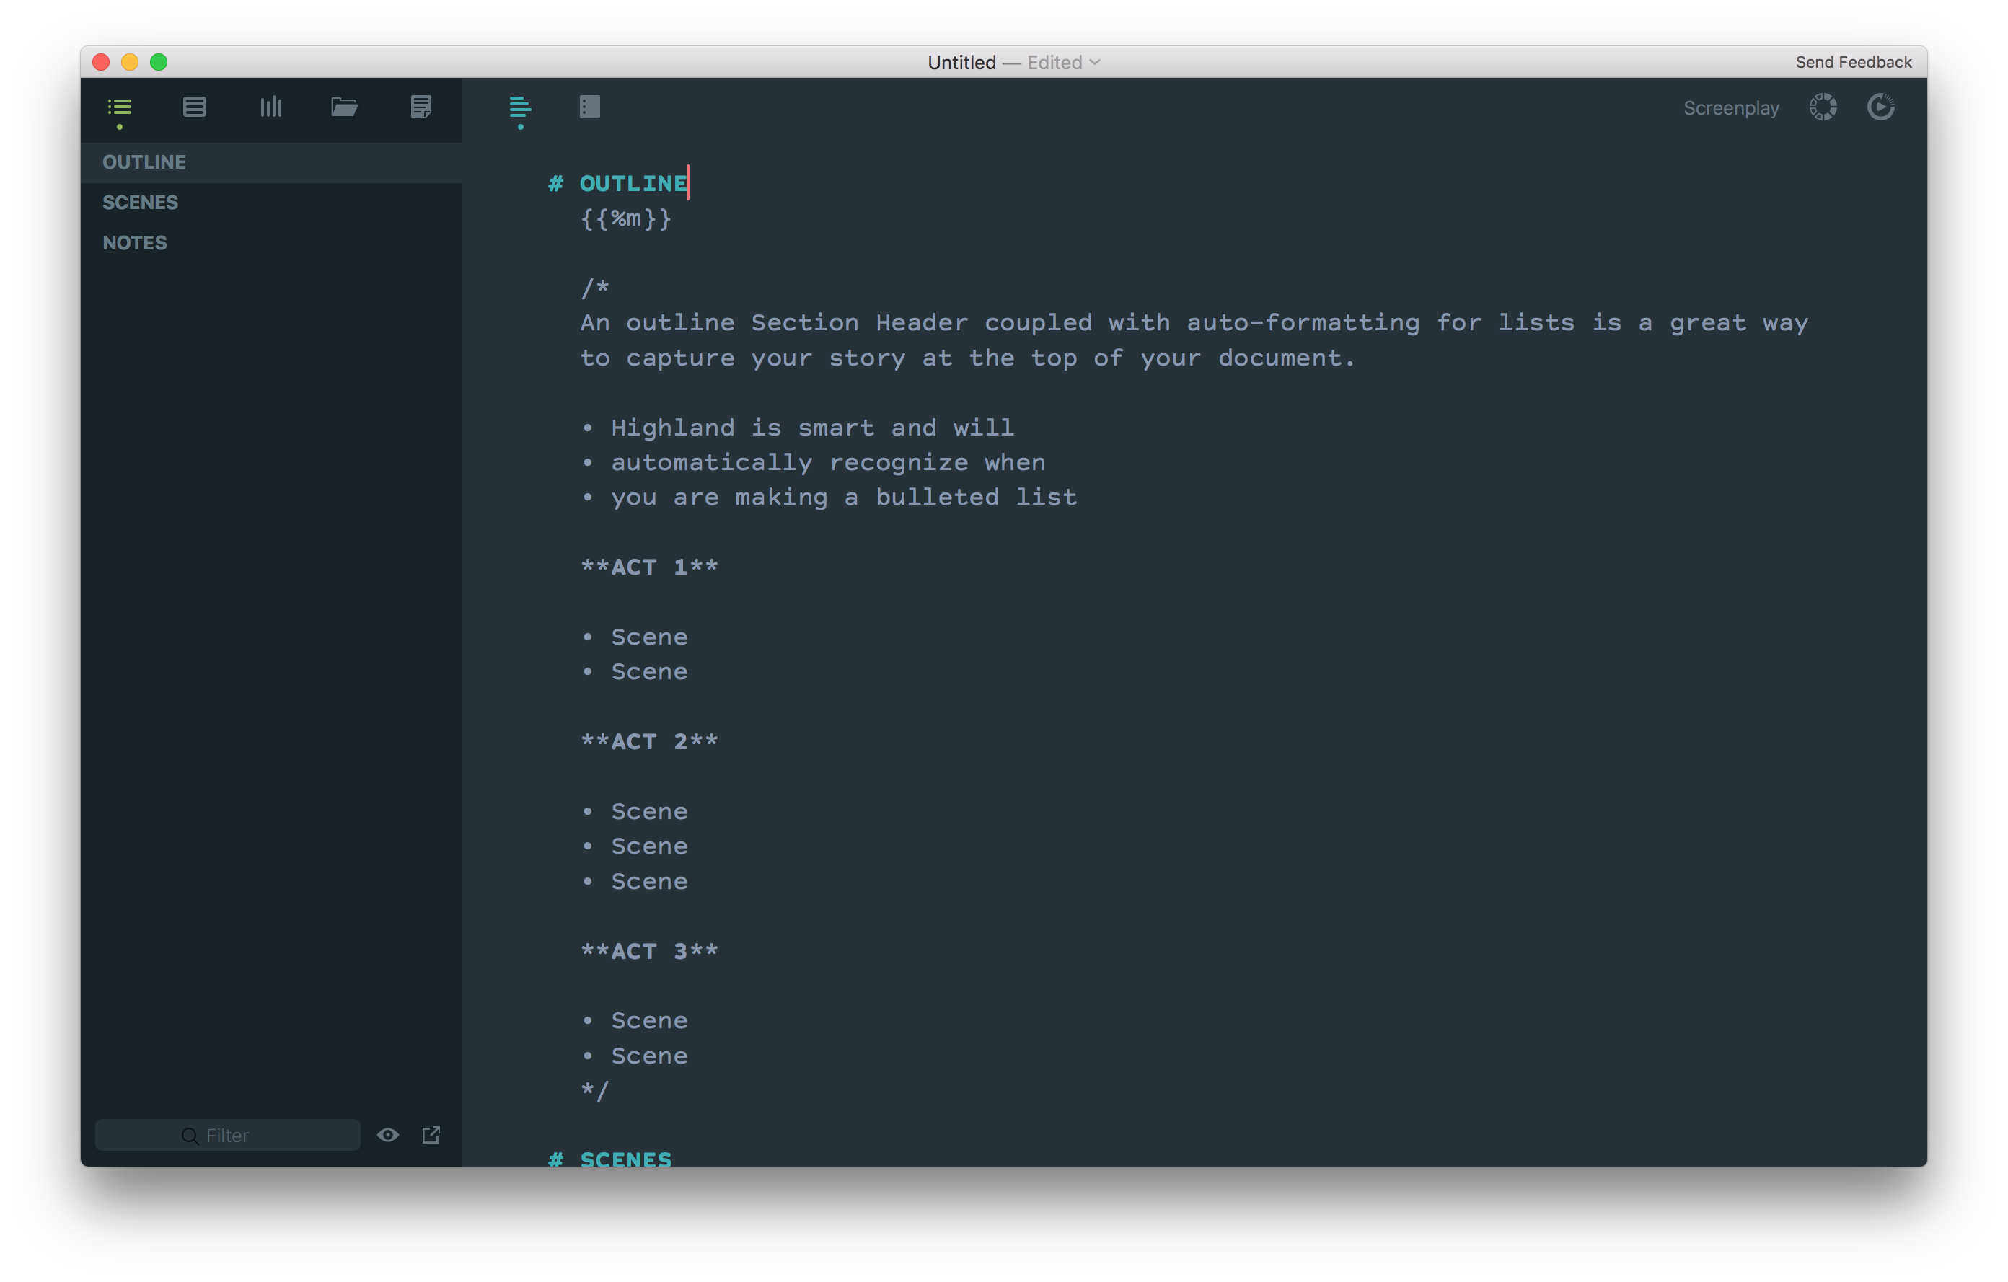Image resolution: width=2008 pixels, height=1282 pixels.
Task: Switch sidebar to the Bin panel icon
Action: point(194,107)
